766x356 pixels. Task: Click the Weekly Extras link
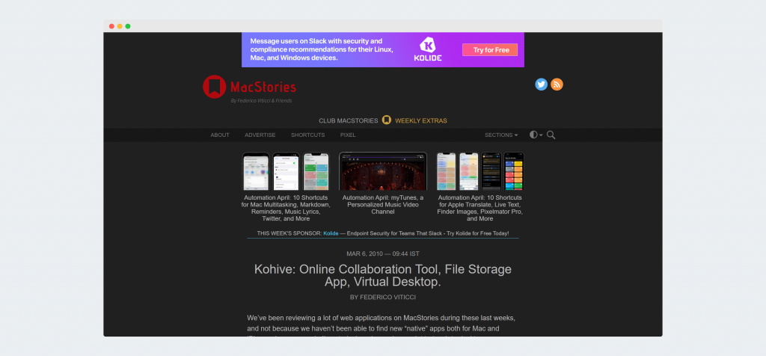(x=421, y=120)
